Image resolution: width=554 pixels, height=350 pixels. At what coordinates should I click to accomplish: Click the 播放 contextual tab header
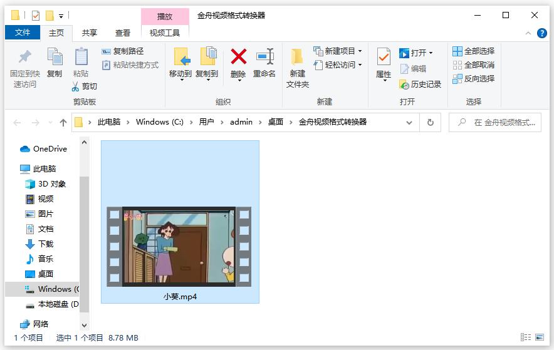point(165,16)
